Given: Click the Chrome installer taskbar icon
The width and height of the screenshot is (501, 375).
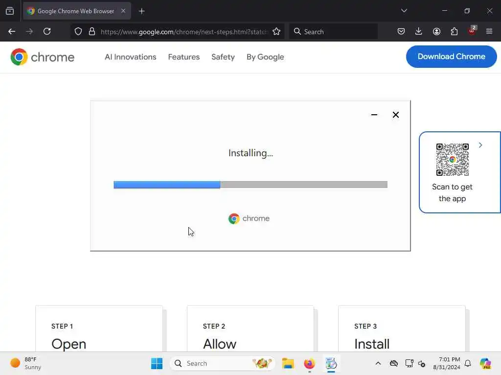Looking at the screenshot, I should click(x=331, y=363).
